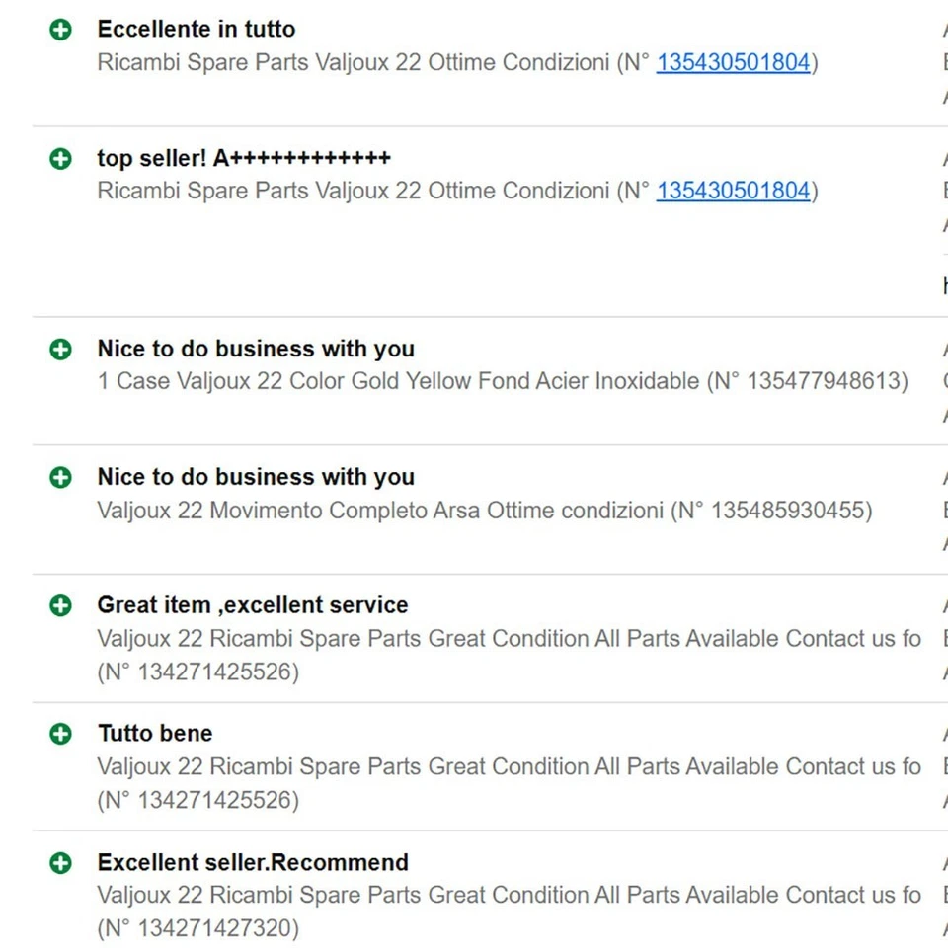
Task: Click positive feedback icon next to "top seller!"
Action: pos(61,158)
